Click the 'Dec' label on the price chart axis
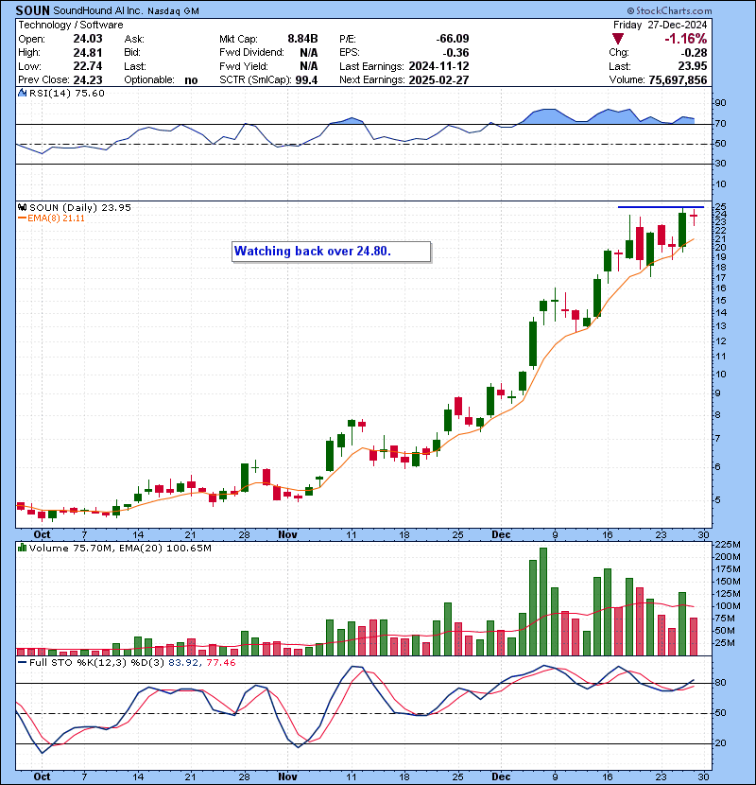 point(501,534)
